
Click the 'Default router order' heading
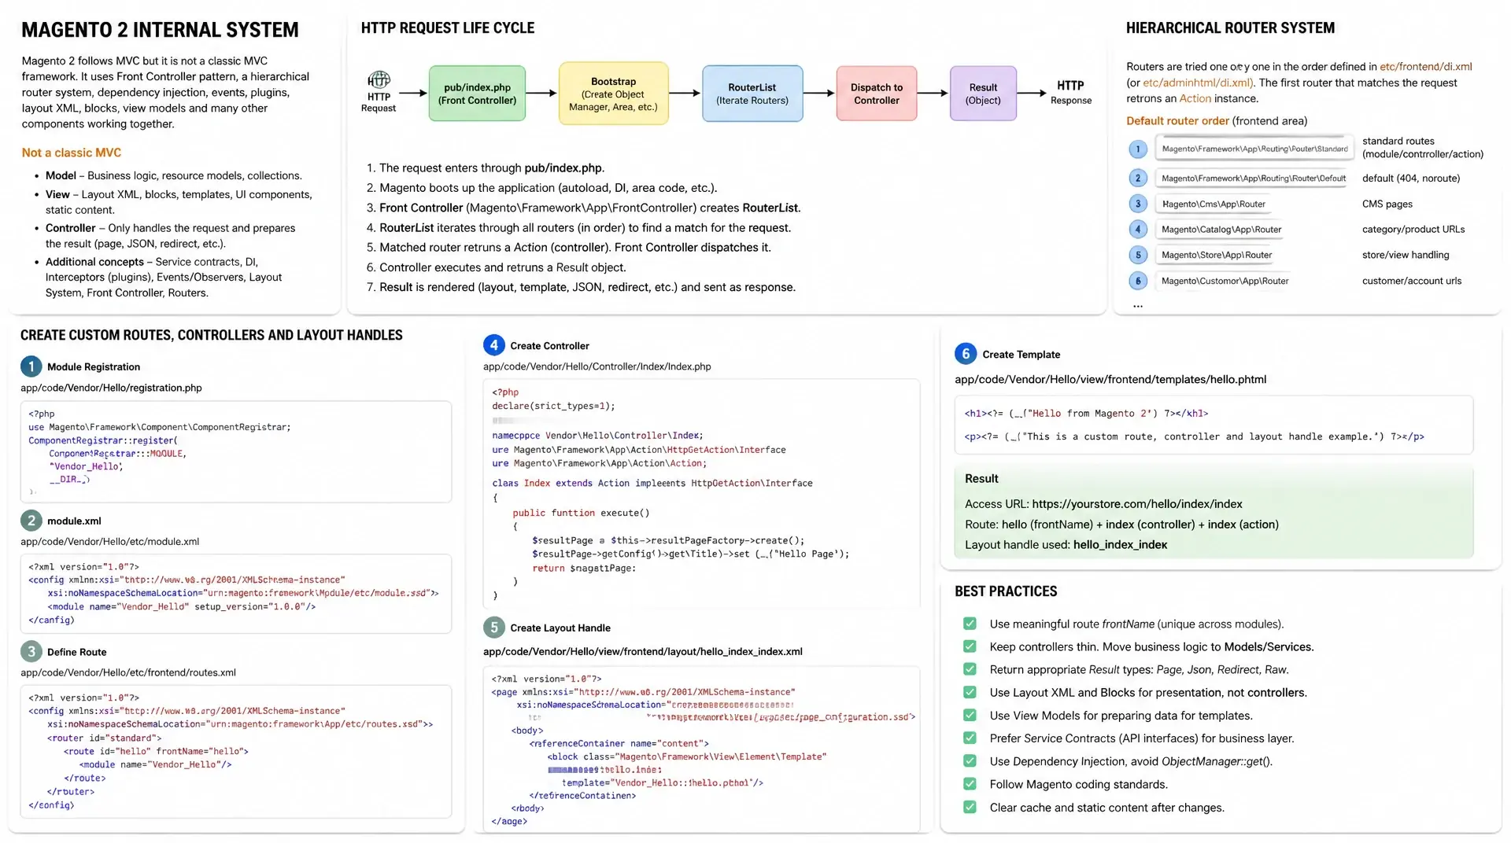coord(1177,121)
